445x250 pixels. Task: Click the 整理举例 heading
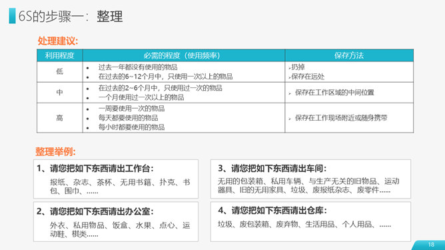coord(55,151)
